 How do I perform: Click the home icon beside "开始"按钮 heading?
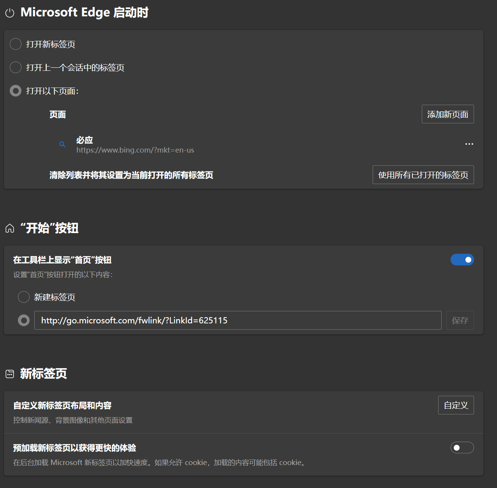[x=10, y=228]
